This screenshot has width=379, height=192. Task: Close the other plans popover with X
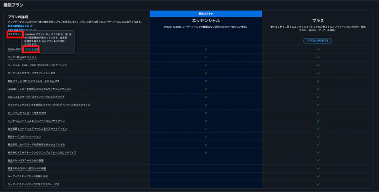point(70,34)
